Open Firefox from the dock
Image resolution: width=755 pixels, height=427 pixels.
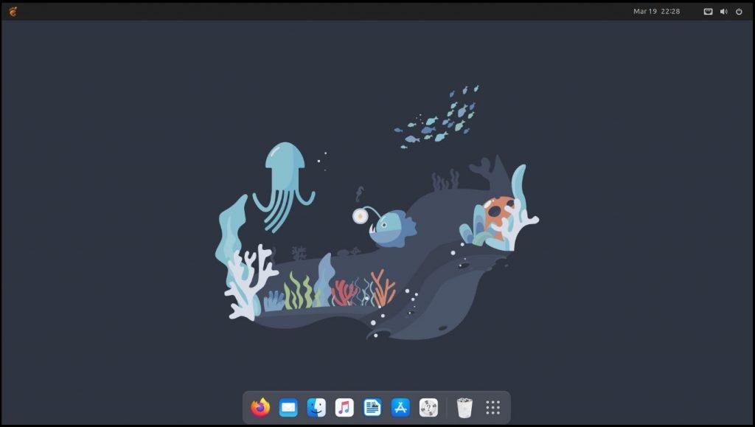[259, 406]
